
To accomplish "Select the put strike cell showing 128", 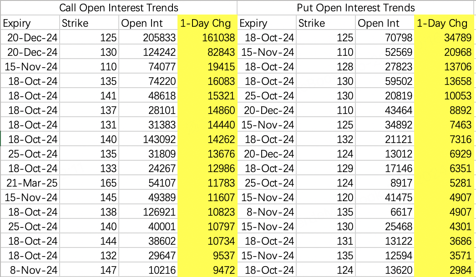I will [325, 66].
